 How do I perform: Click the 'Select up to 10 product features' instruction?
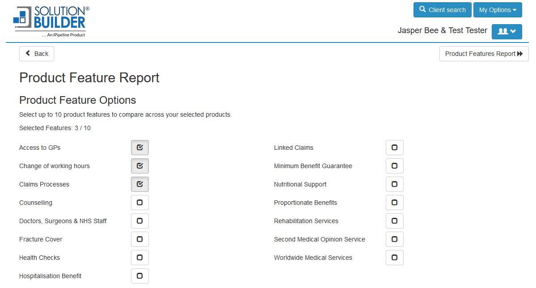pyautogui.click(x=126, y=114)
